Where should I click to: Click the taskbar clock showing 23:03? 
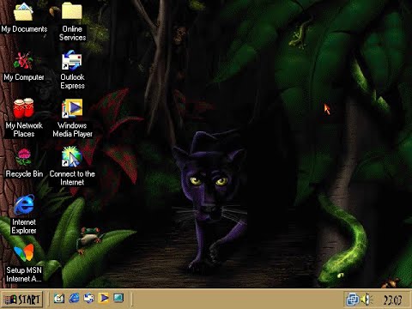click(392, 300)
